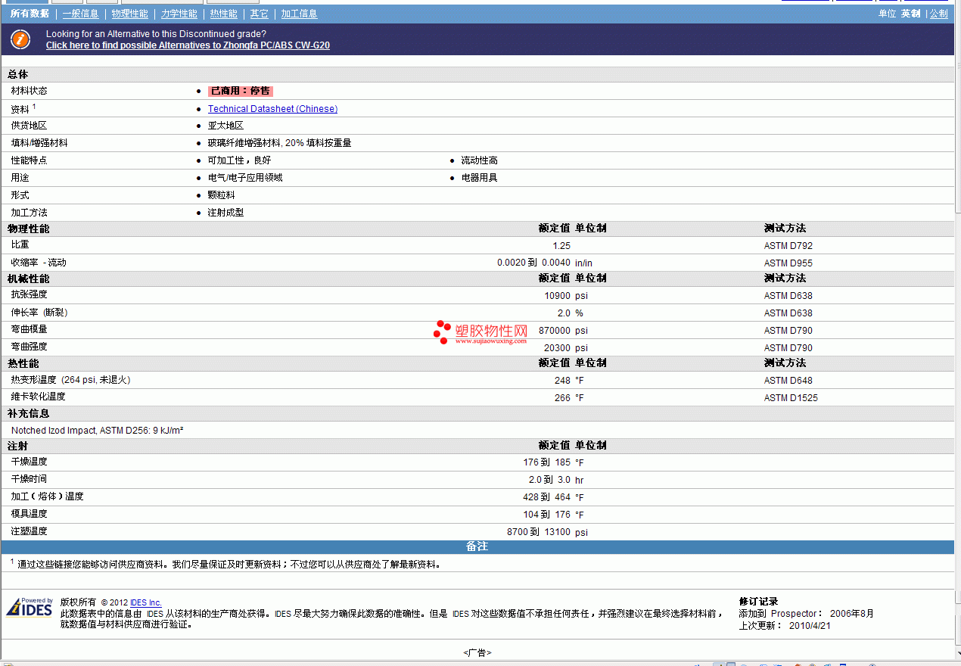
Task: Click the 添加到 Prospector date 2006年8月
Action: pyautogui.click(x=852, y=614)
